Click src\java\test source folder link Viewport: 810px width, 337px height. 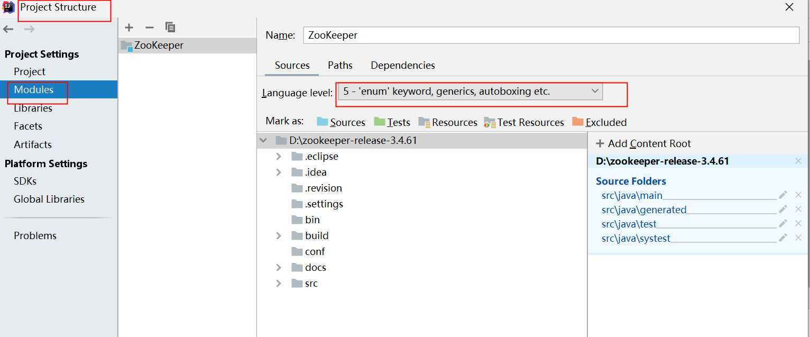click(x=629, y=224)
